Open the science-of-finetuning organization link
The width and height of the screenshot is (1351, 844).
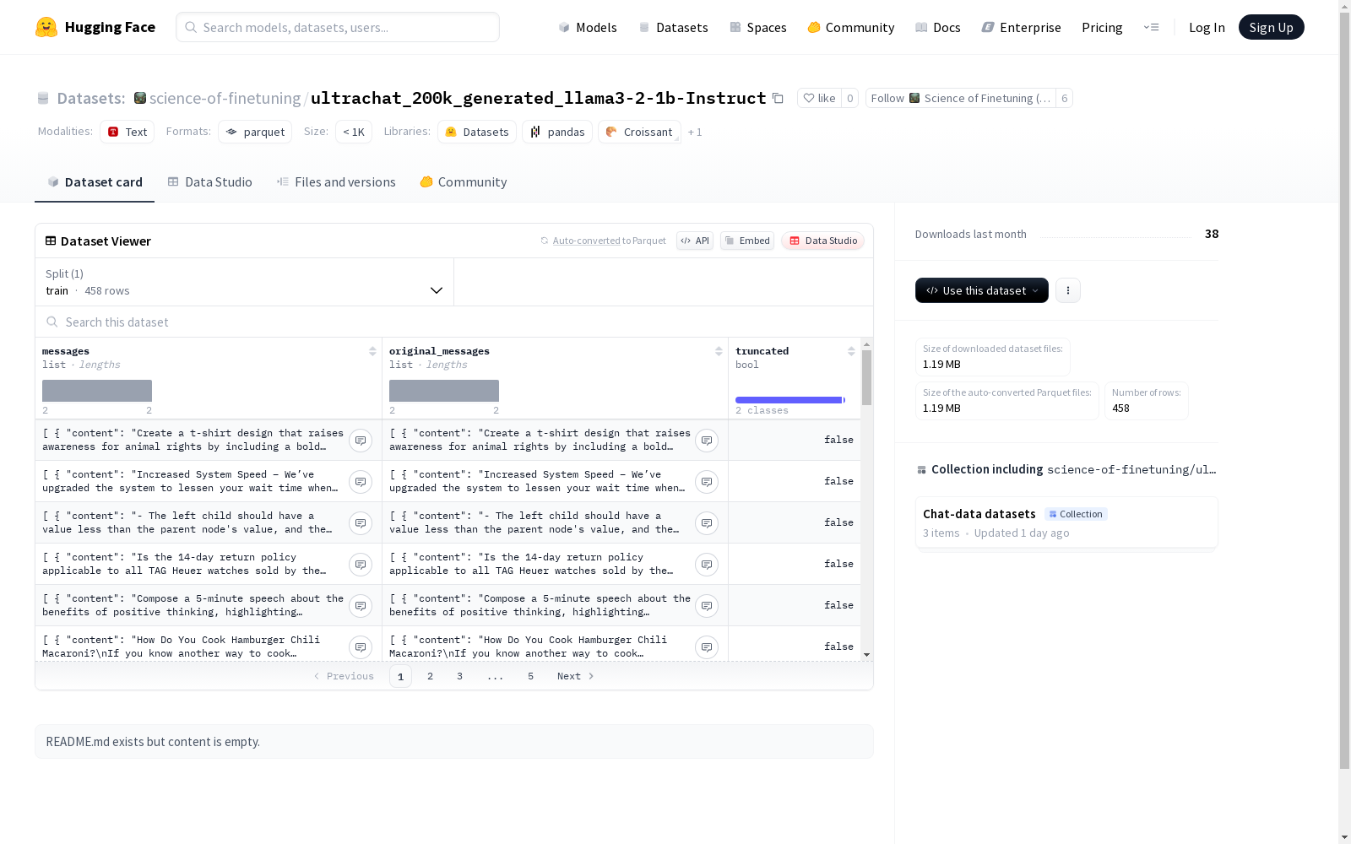coord(225,98)
